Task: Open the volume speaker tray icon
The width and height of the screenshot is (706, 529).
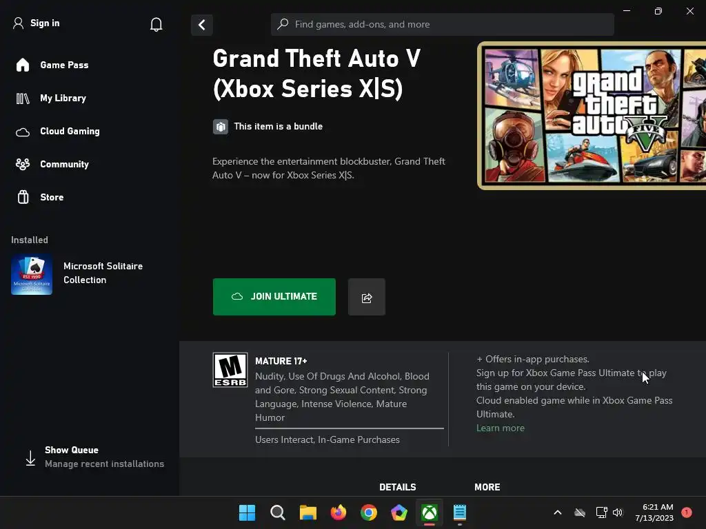Action: pos(618,512)
